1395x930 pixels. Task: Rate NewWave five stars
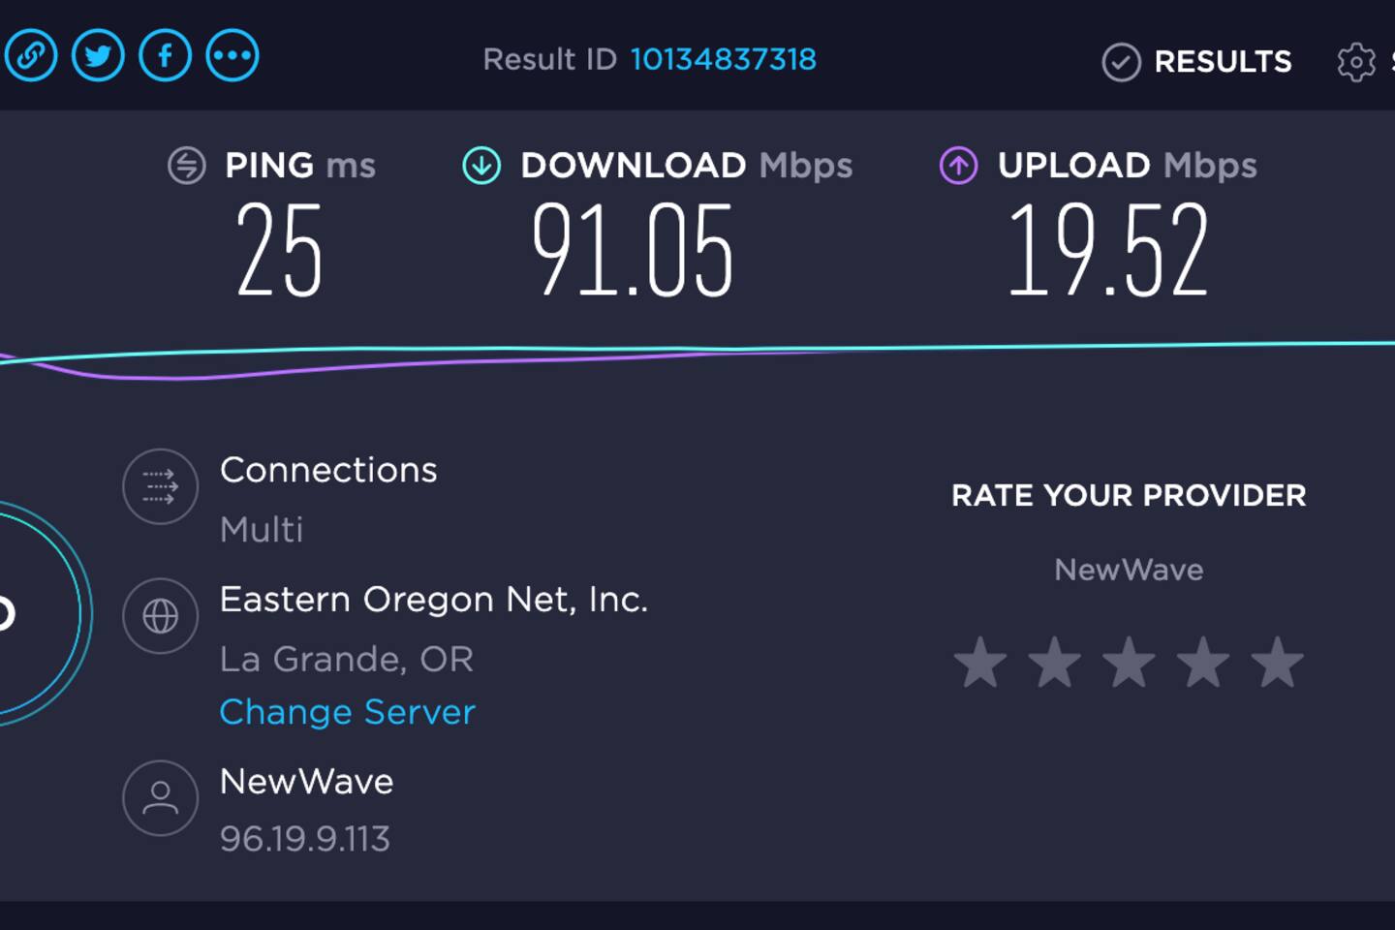point(1277,664)
